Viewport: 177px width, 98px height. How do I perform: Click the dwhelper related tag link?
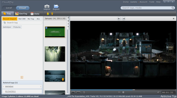[9, 86]
